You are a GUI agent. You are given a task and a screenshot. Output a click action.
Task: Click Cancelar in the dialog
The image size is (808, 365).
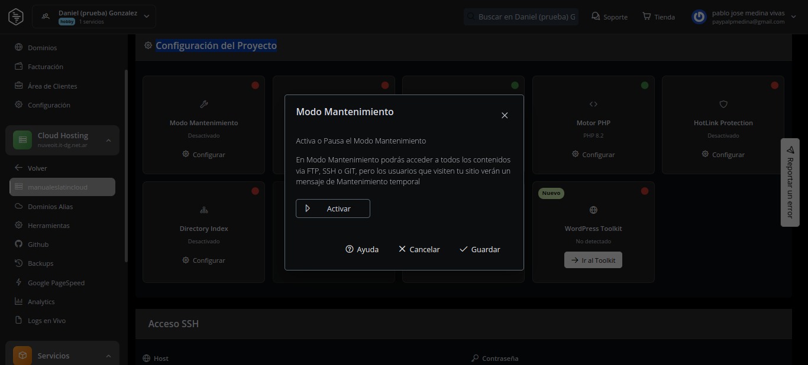click(x=419, y=249)
